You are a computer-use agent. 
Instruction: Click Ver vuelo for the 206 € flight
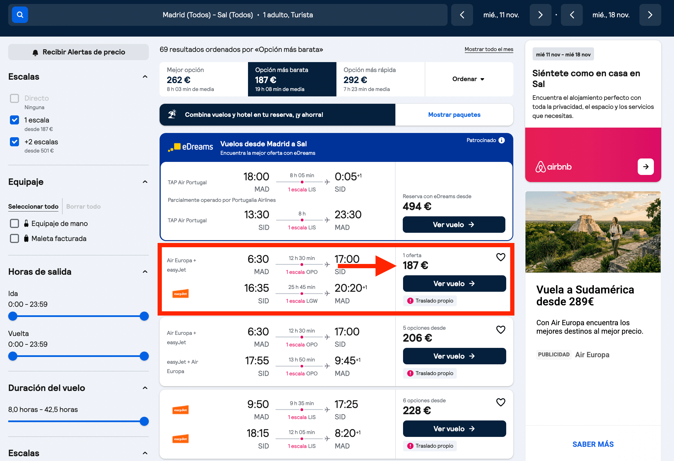tap(454, 356)
